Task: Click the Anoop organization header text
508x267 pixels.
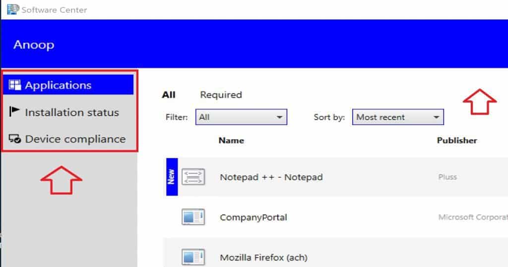Action: pyautogui.click(x=34, y=45)
